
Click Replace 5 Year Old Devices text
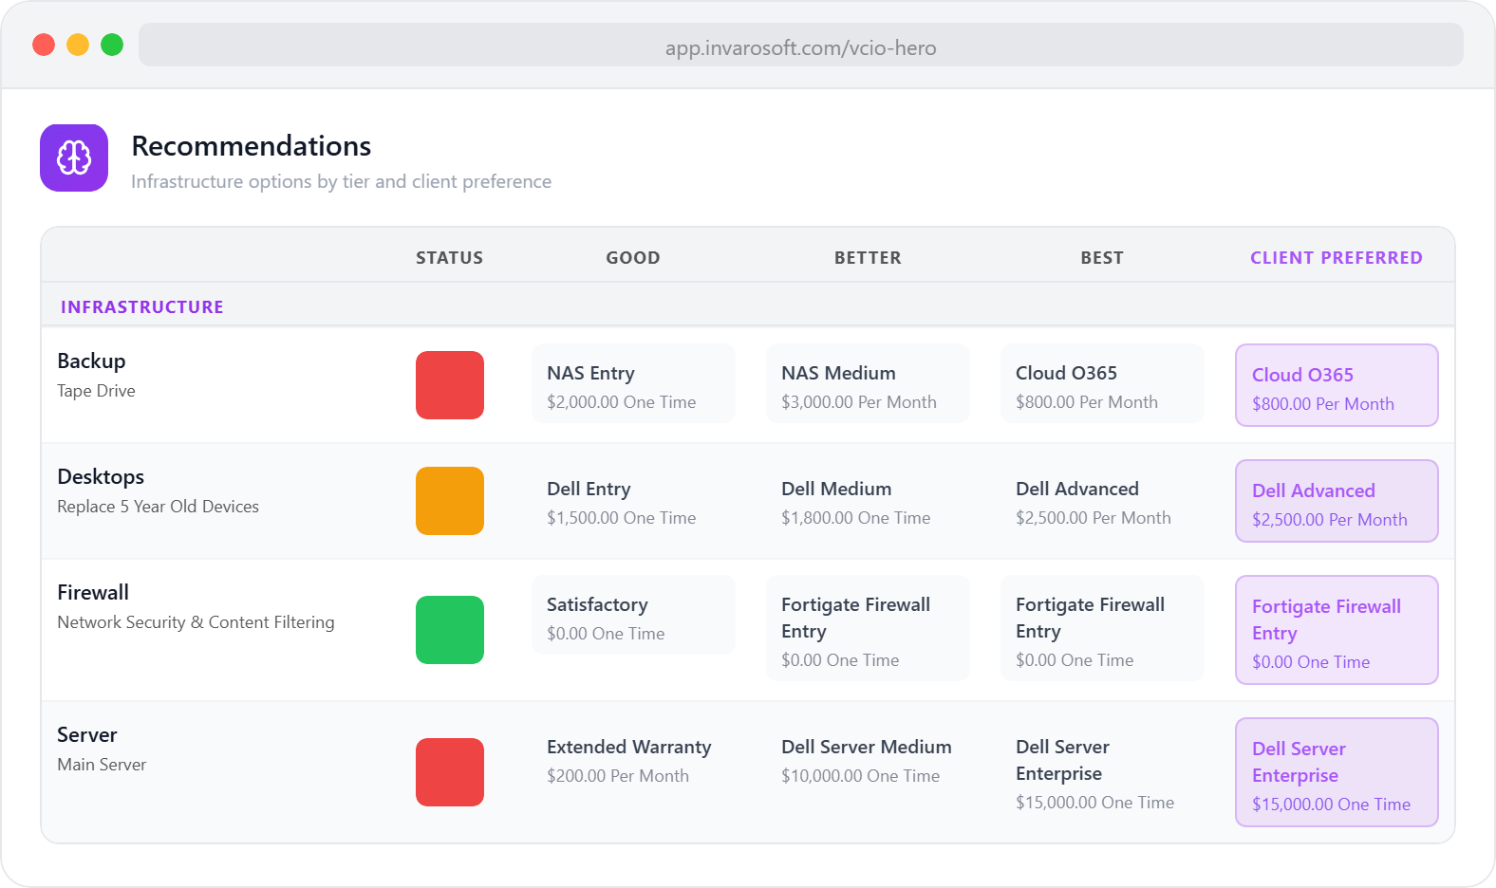(158, 507)
